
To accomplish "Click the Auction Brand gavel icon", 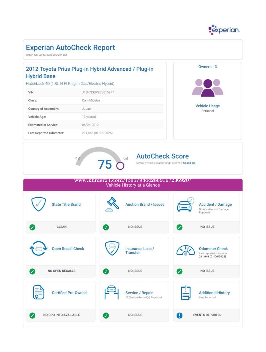I will (x=112, y=204).
